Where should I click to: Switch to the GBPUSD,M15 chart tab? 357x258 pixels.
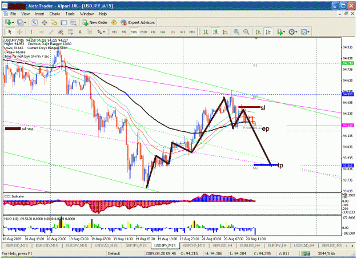[17, 245]
